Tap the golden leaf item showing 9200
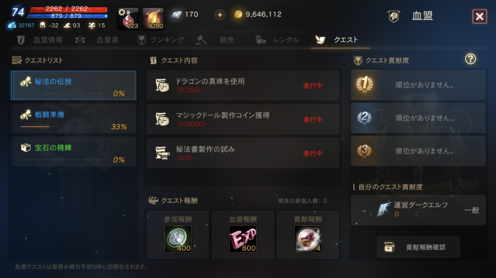This screenshot has width=496, height=278. pos(153,19)
